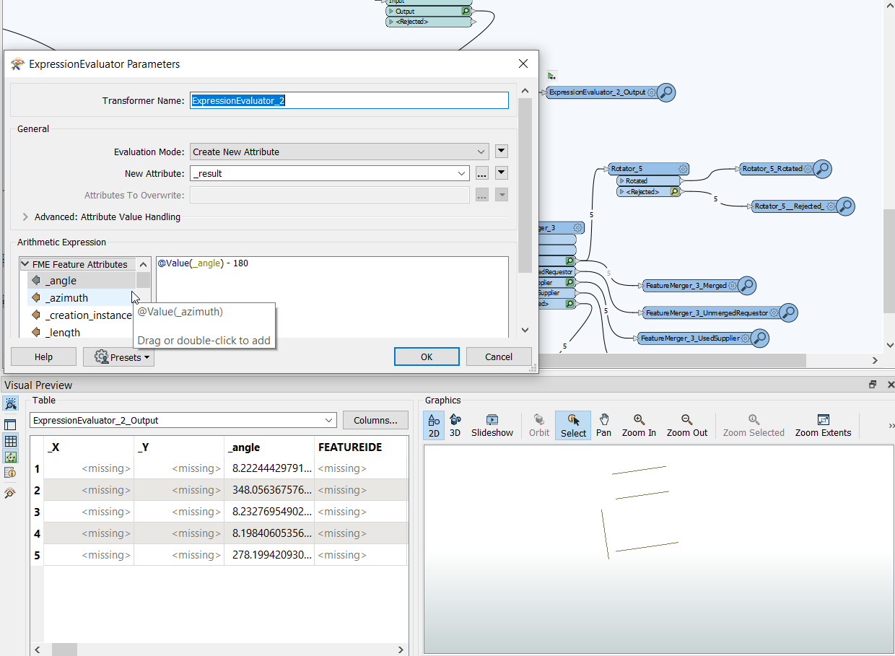Click the Transformer Name input field

tap(349, 100)
